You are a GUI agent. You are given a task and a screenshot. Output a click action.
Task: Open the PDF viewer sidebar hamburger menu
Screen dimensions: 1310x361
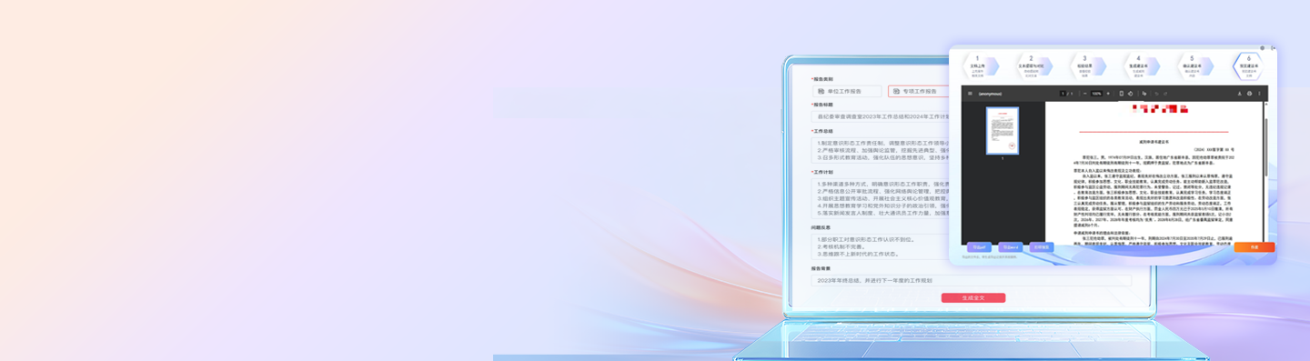point(970,94)
